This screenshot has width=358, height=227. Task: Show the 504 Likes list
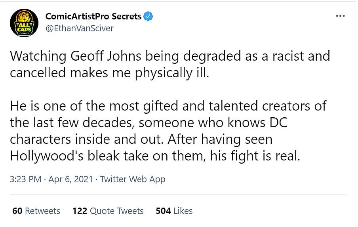[x=174, y=211]
